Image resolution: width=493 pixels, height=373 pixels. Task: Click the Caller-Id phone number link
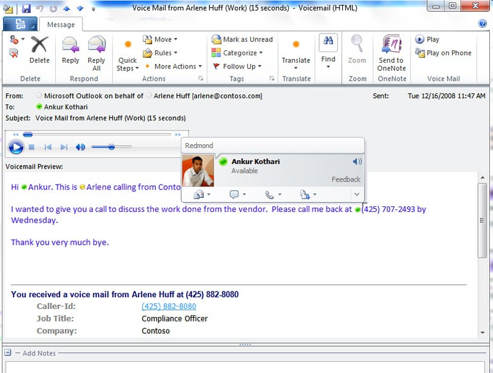click(169, 306)
